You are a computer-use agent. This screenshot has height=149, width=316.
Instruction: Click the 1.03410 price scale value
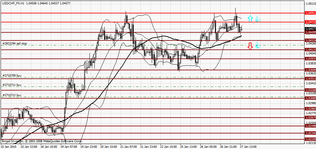[311, 83]
